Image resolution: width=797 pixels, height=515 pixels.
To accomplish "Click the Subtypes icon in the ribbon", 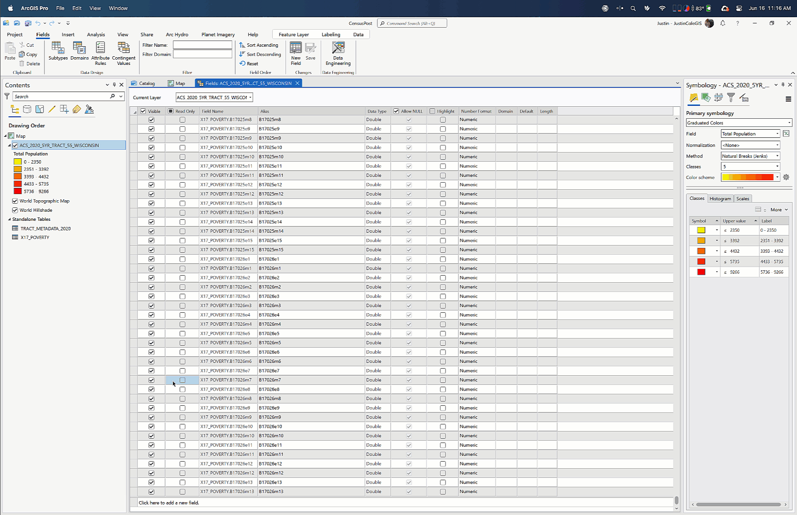I will 58,50.
